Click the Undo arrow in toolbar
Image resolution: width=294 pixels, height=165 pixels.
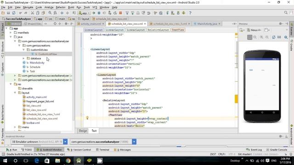[20, 13]
